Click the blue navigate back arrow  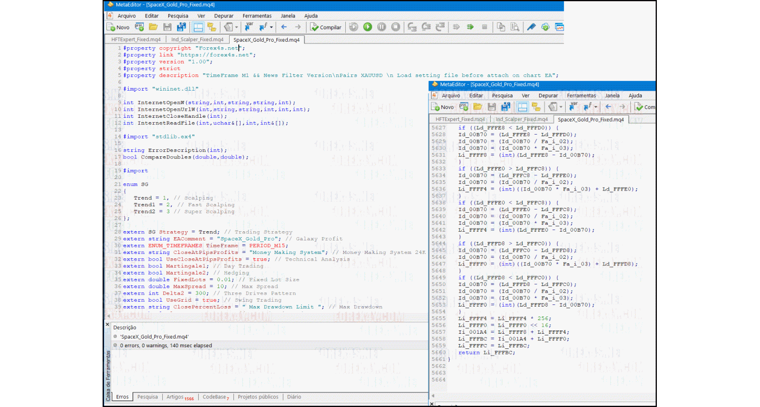point(284,27)
